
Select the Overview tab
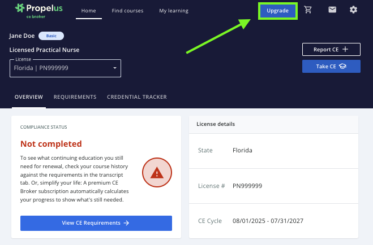[x=28, y=97]
